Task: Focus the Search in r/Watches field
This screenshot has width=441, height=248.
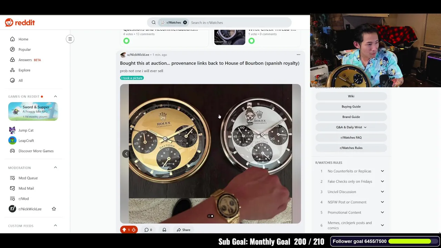Action: [240, 23]
